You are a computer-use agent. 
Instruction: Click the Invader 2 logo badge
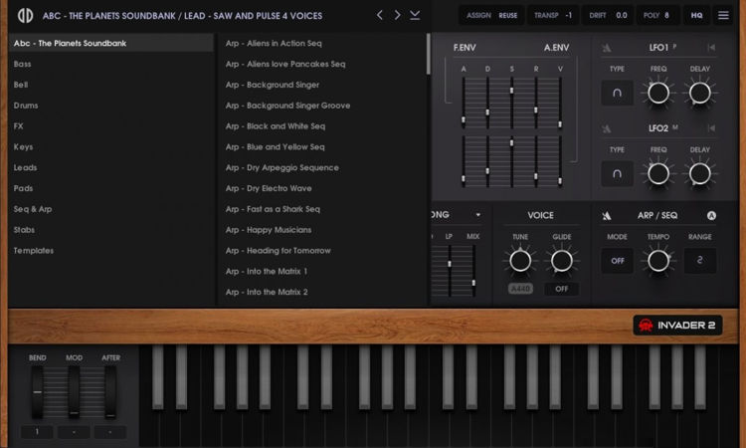point(677,326)
